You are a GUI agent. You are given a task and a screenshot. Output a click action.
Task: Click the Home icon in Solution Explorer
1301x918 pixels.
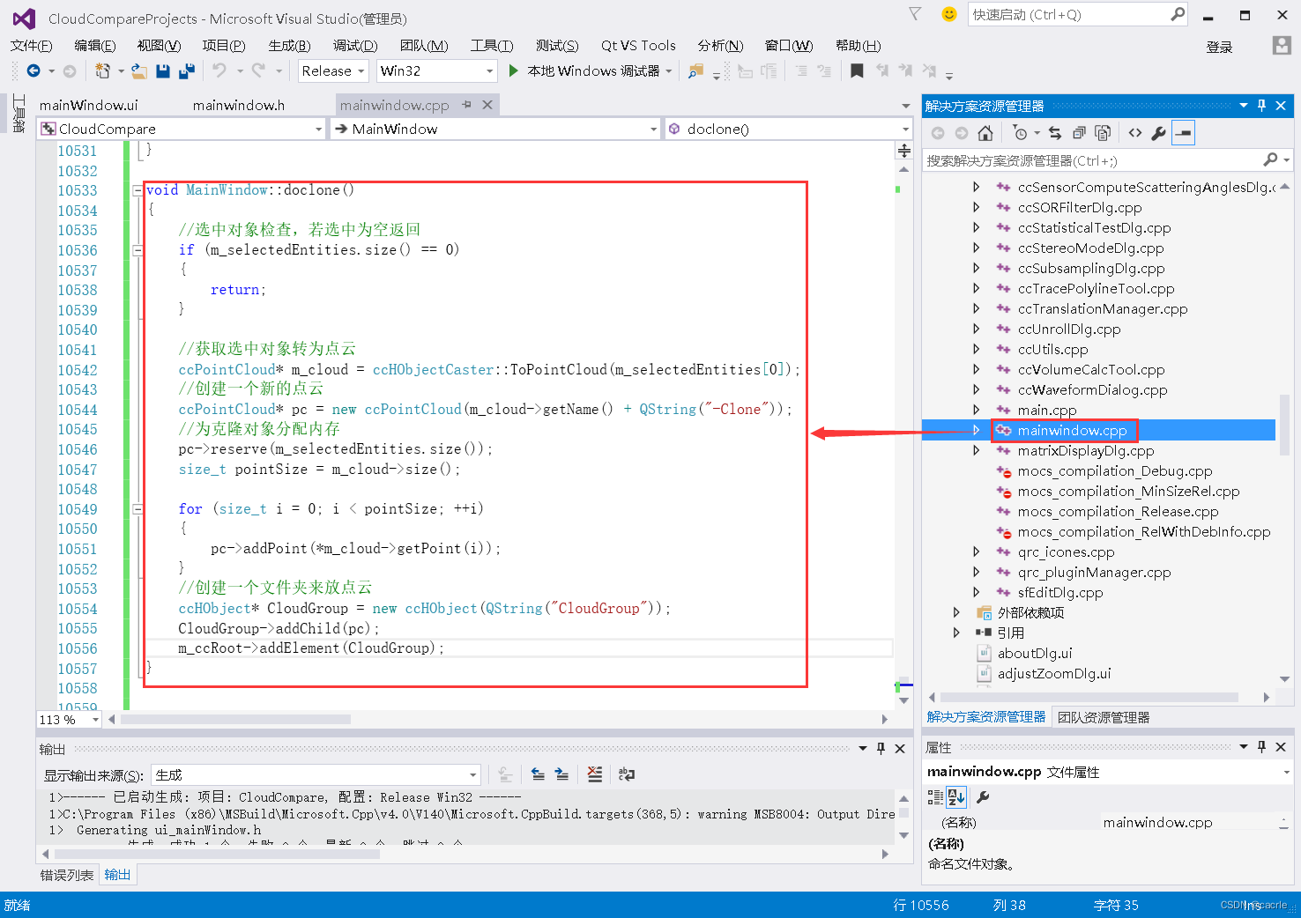985,133
